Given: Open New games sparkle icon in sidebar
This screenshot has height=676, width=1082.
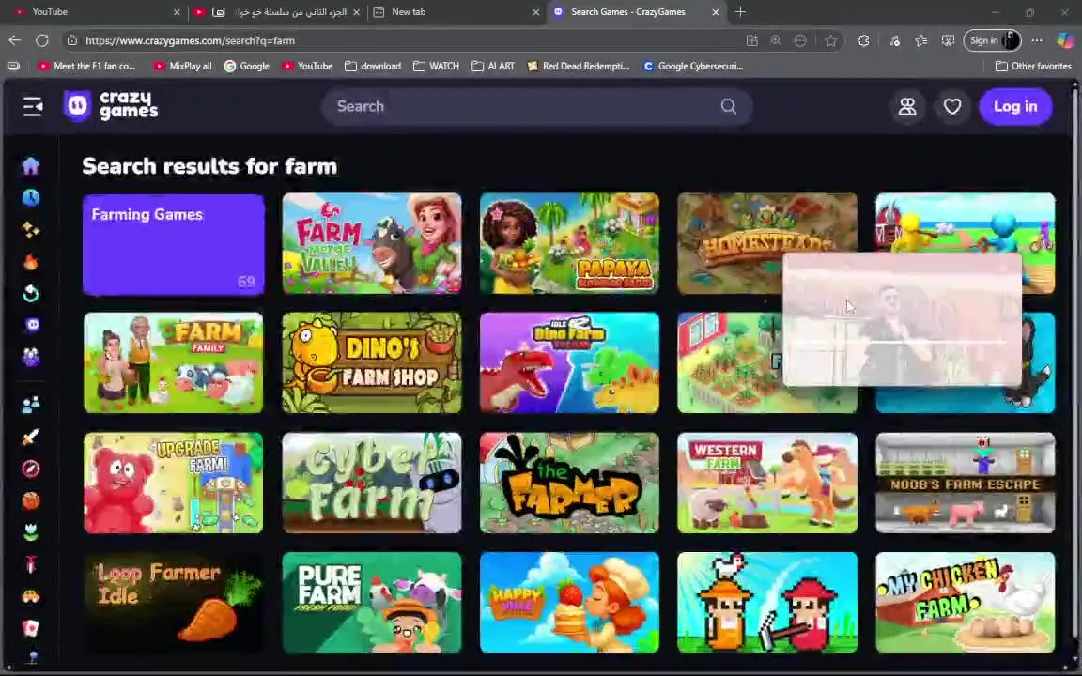Looking at the screenshot, I should 30,230.
